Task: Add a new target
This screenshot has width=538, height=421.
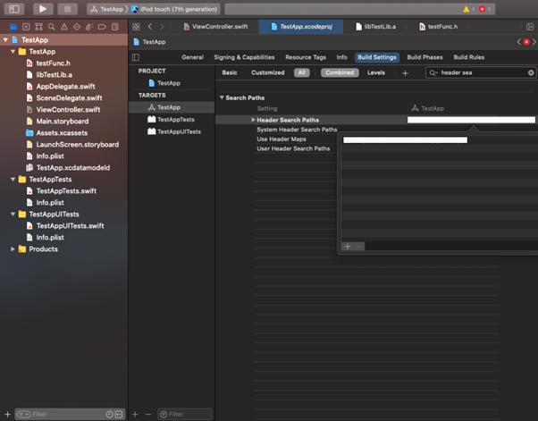Action: pyautogui.click(x=135, y=415)
